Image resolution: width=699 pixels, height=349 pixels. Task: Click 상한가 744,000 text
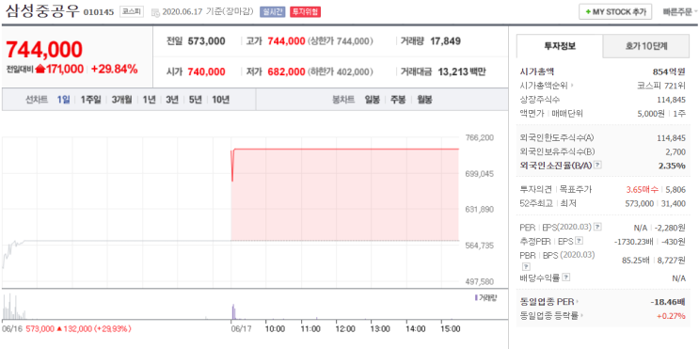point(340,41)
